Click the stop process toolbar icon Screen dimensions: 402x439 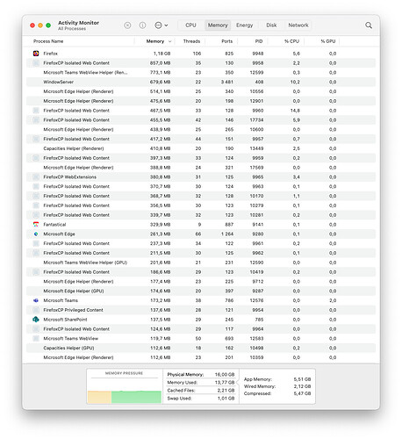(127, 25)
